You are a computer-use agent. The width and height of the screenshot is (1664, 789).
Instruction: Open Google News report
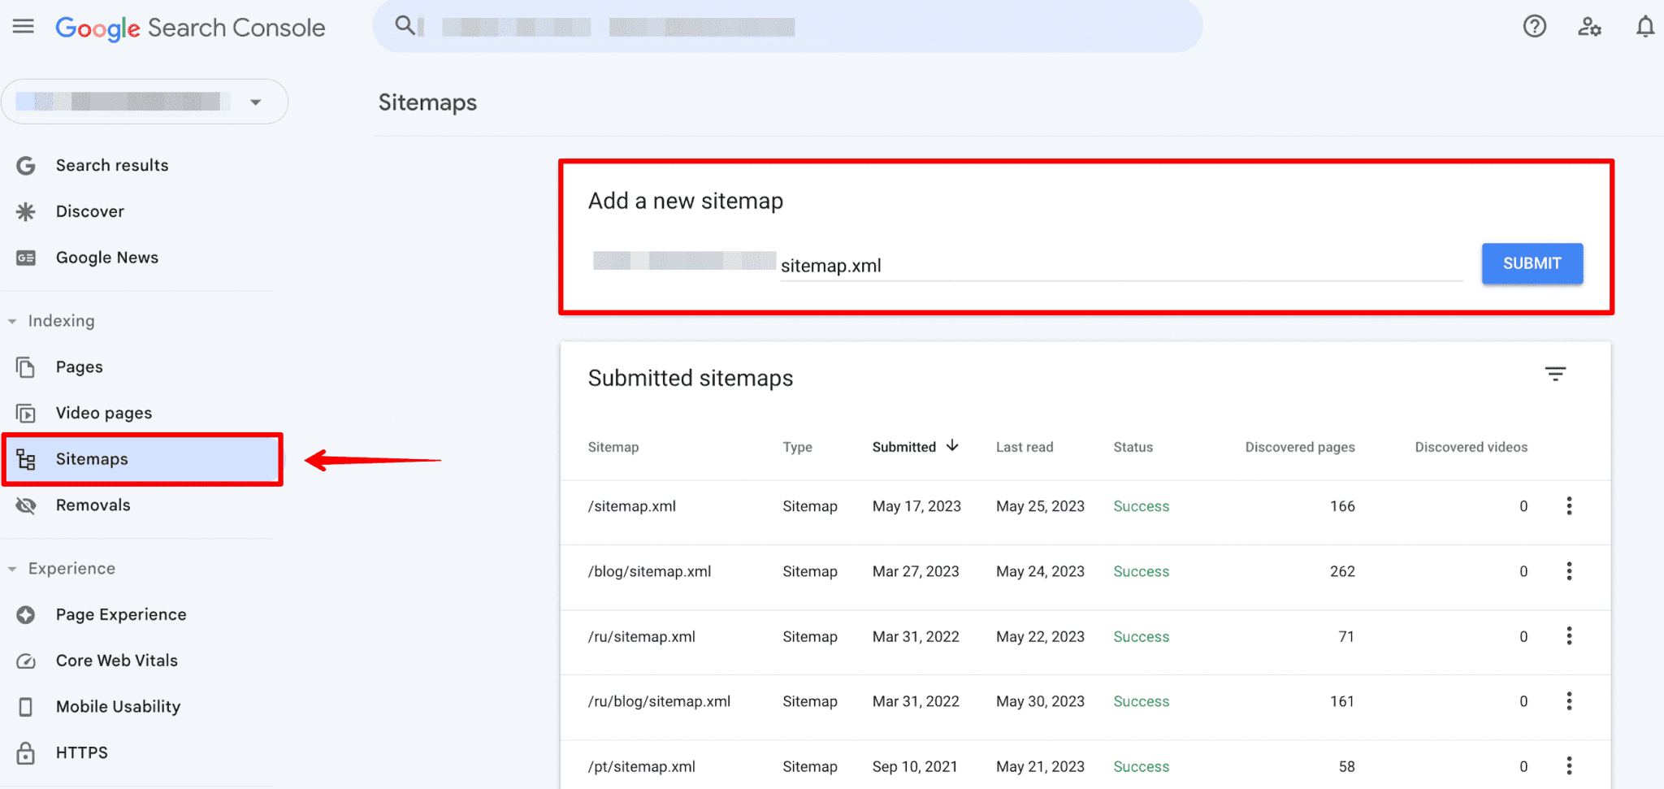click(107, 258)
